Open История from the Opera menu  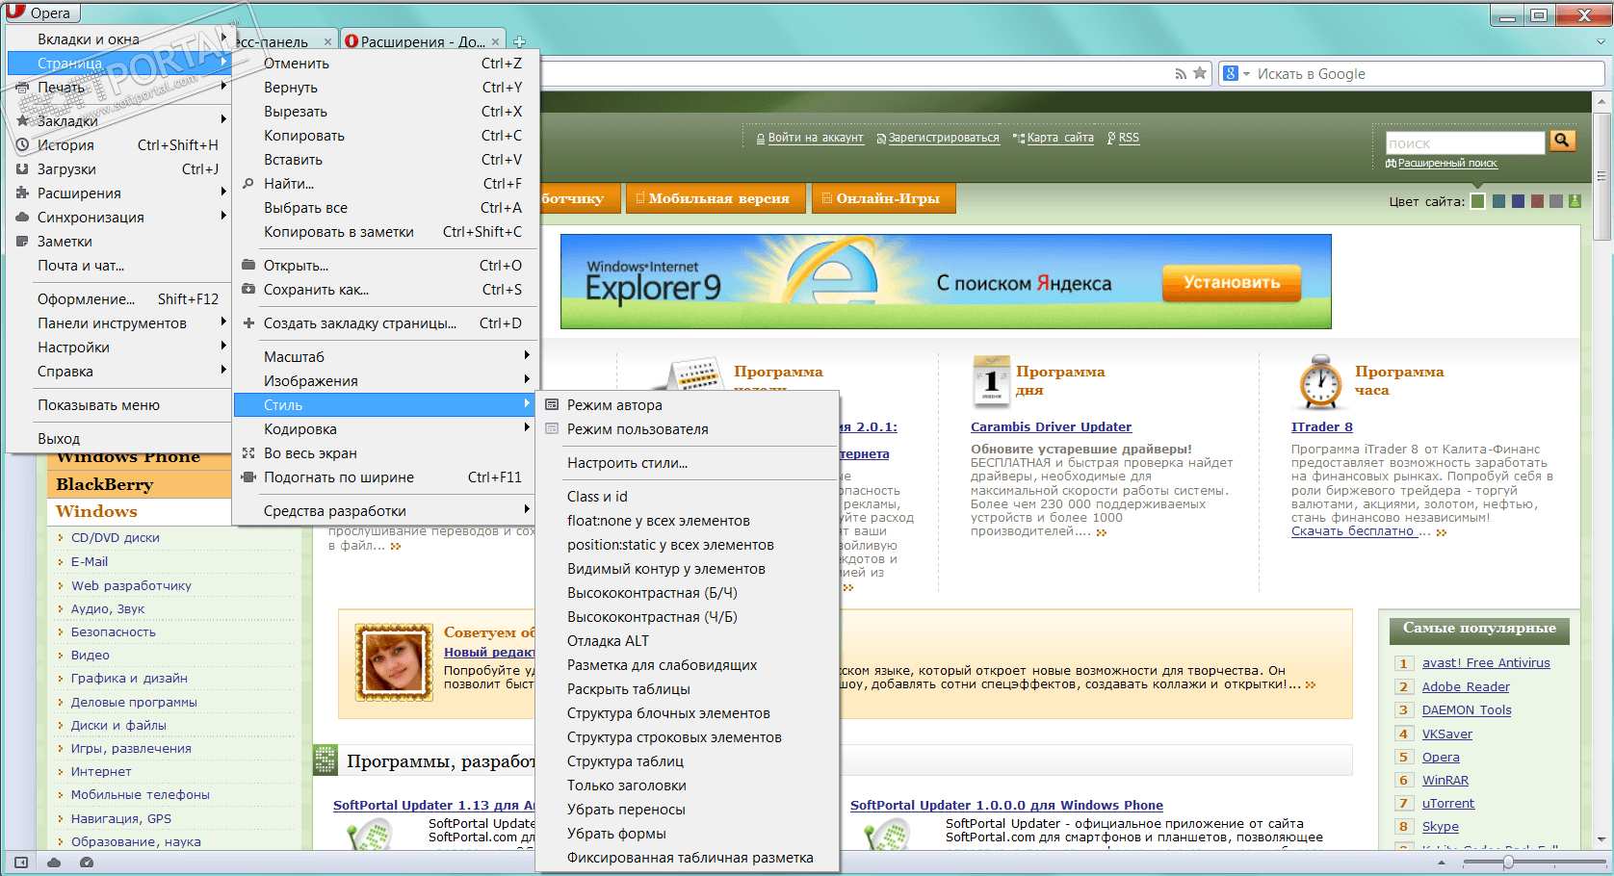pyautogui.click(x=118, y=145)
